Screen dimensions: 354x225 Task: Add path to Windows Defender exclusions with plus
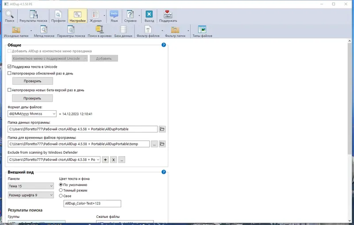point(105,160)
